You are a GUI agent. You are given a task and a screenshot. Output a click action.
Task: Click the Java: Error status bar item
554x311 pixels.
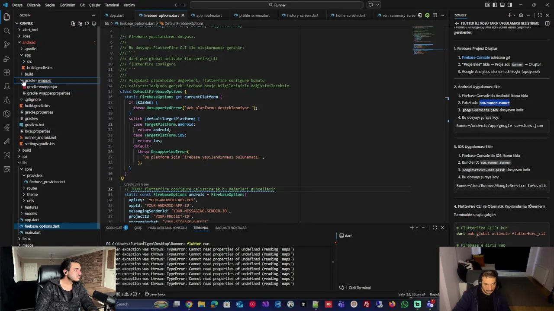tap(155, 294)
